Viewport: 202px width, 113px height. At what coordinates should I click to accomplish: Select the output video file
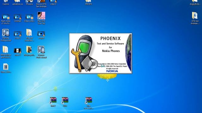coord(41,35)
